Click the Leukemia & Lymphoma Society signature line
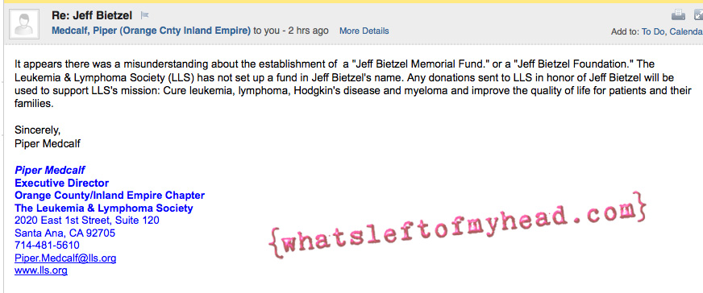Screen dimensions: 703x293 point(103,208)
